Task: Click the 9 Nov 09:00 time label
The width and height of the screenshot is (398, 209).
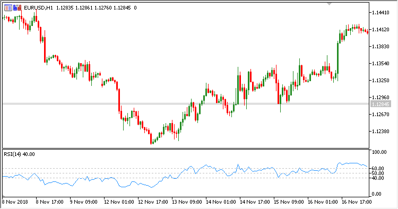Action: 83,202
